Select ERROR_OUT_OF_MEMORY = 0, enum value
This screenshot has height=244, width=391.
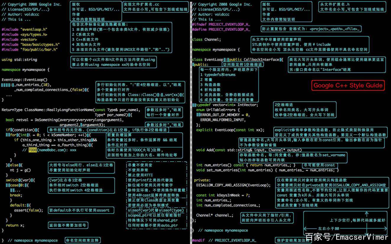pos(225,115)
